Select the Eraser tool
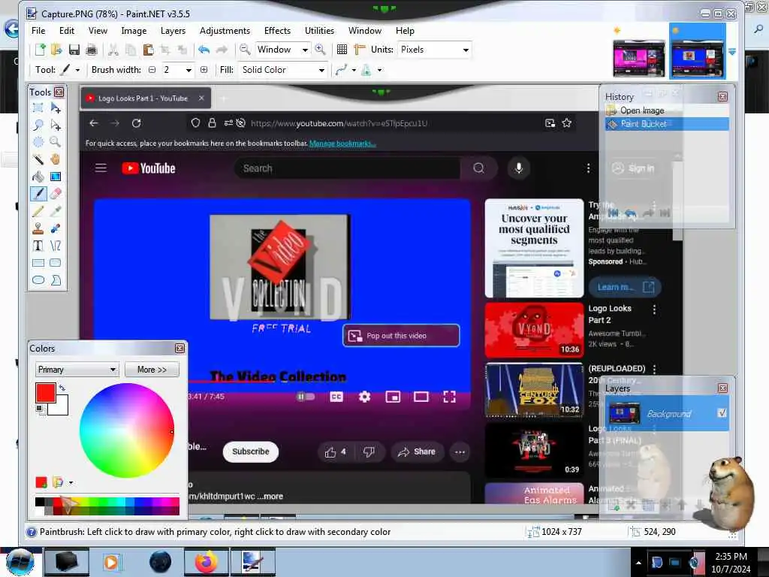 56,194
